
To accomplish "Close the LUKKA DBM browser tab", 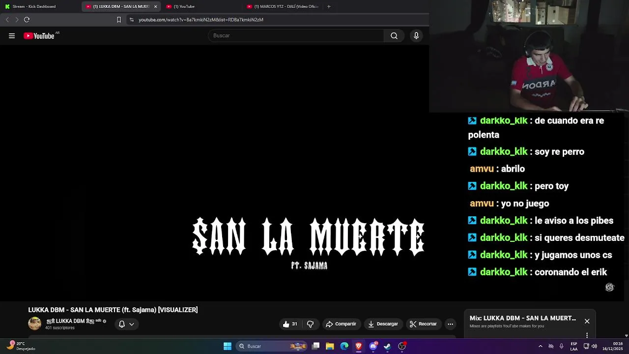I will [156, 6].
